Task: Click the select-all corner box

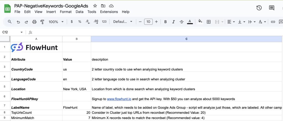Action: [5, 39]
